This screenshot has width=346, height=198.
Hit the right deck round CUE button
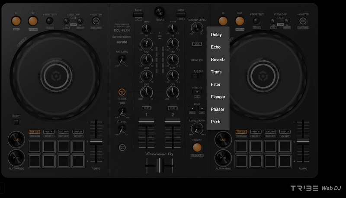tap(223, 139)
